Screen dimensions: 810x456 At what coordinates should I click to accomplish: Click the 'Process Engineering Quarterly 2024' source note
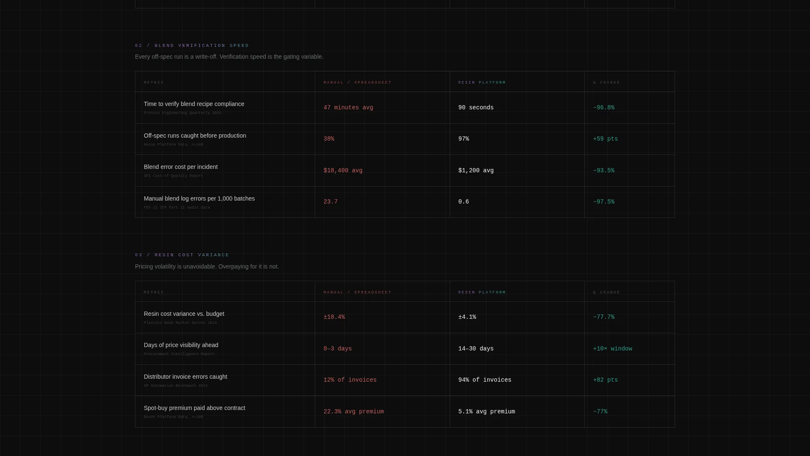[182, 113]
